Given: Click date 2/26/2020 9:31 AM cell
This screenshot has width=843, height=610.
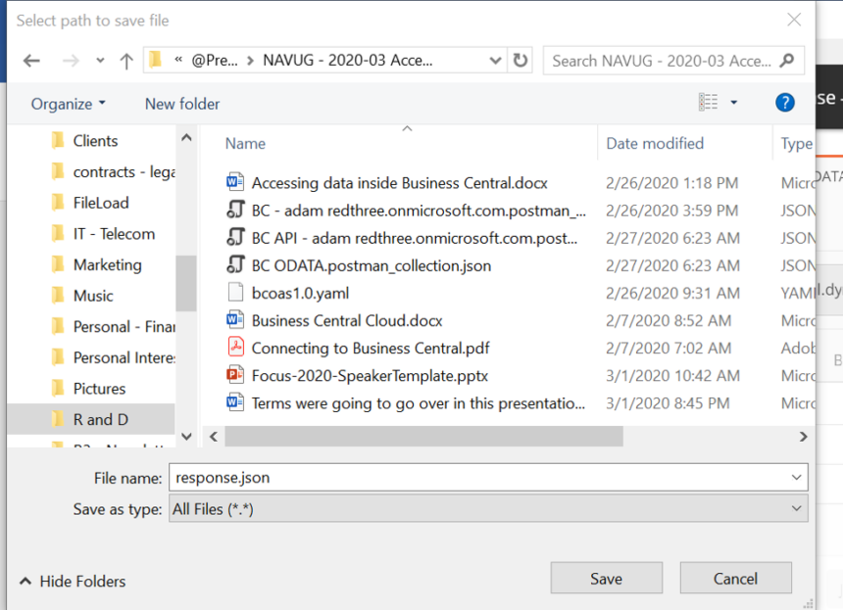Looking at the screenshot, I should tap(672, 293).
